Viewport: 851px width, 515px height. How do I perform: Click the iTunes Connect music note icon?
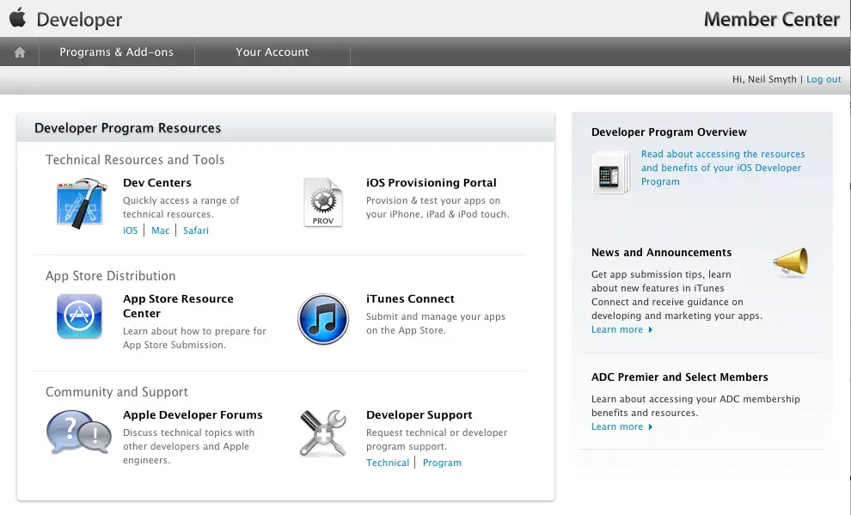(x=323, y=318)
